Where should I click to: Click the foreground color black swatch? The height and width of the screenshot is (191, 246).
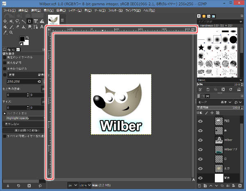coord(22,39)
